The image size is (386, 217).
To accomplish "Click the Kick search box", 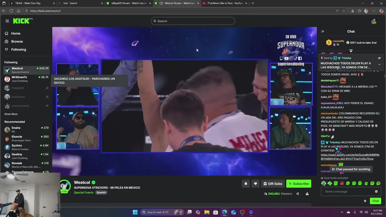I will click(x=193, y=21).
